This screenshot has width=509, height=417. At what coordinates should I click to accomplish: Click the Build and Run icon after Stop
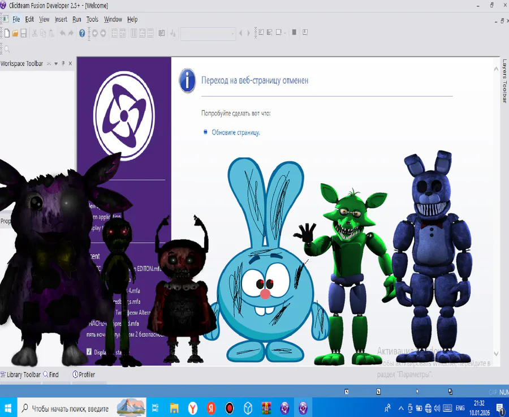[305, 32]
